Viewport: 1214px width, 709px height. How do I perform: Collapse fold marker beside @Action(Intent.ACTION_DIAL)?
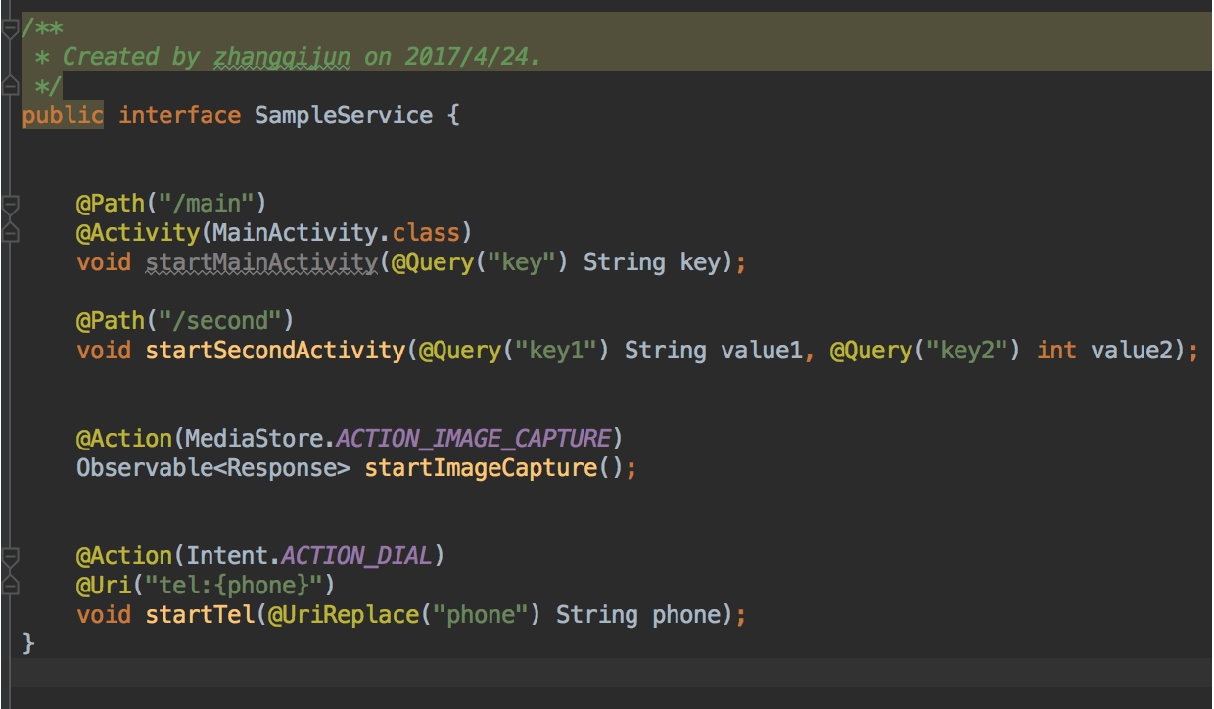(x=10, y=557)
